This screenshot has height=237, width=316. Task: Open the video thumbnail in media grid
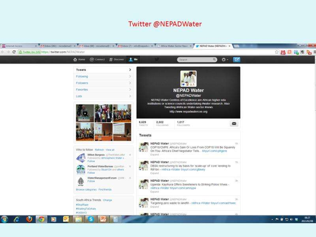[x=85, y=113]
